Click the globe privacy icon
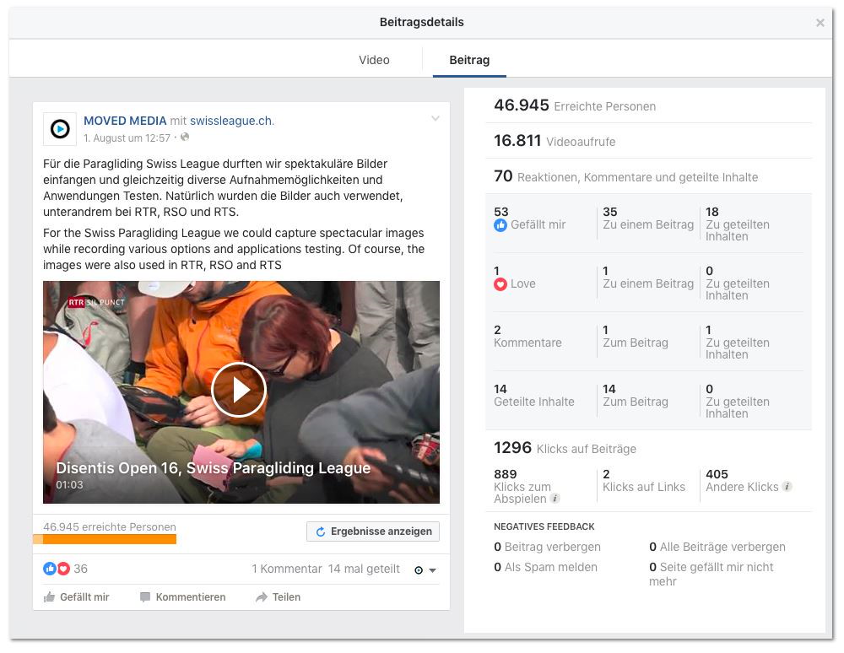 click(x=185, y=138)
